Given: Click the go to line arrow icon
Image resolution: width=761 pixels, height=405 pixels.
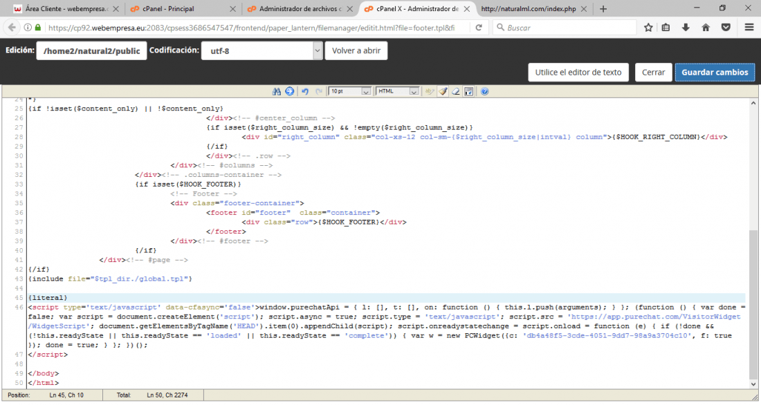Looking at the screenshot, I should 289,91.
